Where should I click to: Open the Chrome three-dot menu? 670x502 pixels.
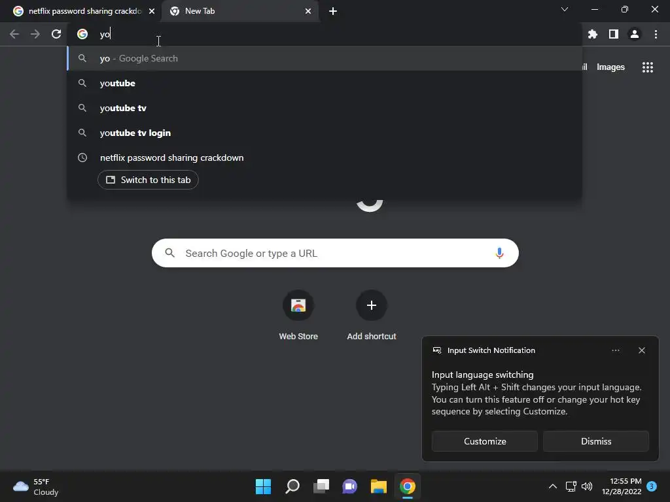click(x=656, y=34)
